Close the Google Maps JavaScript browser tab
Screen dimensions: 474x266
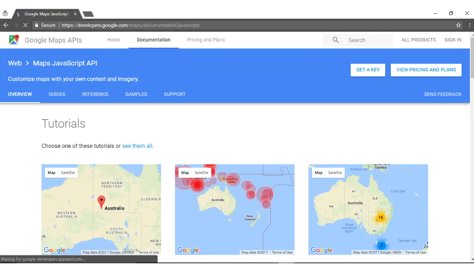[75, 14]
